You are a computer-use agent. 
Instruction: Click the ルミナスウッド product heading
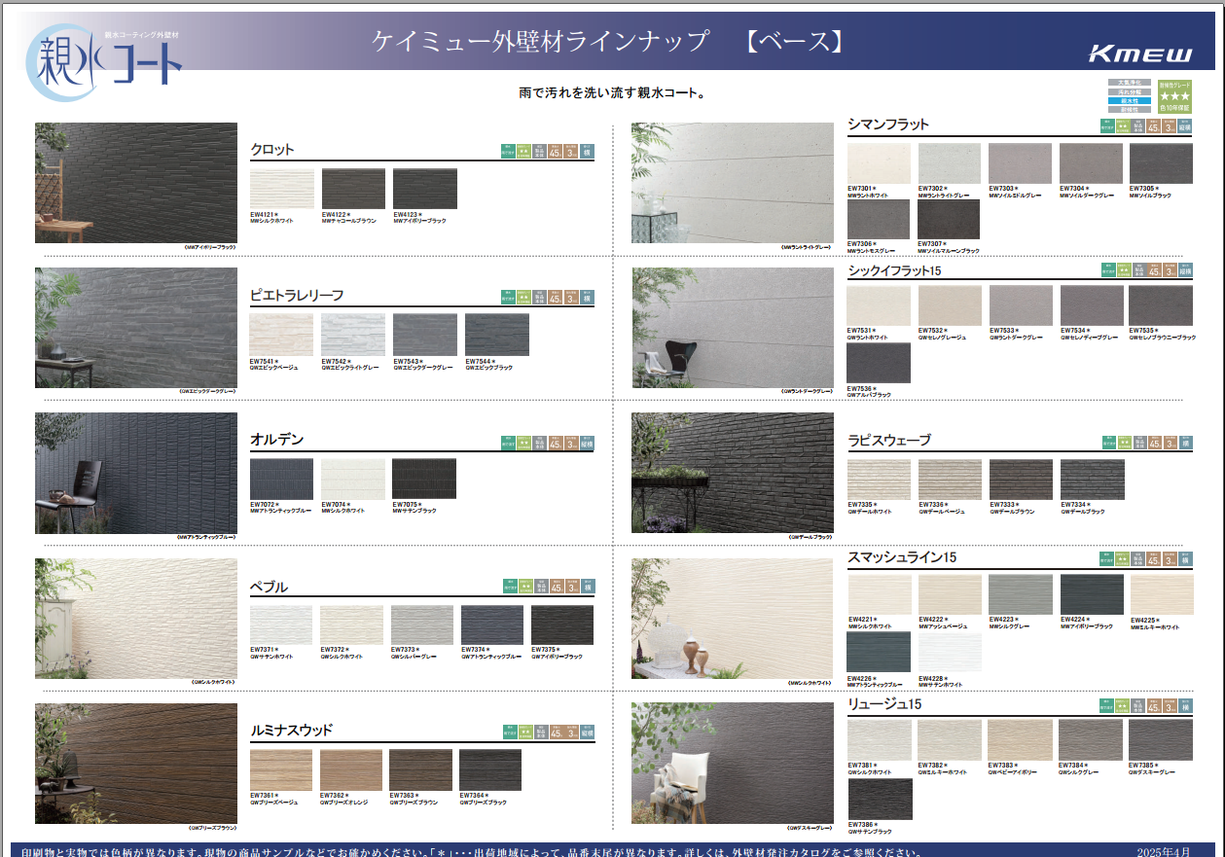292,730
